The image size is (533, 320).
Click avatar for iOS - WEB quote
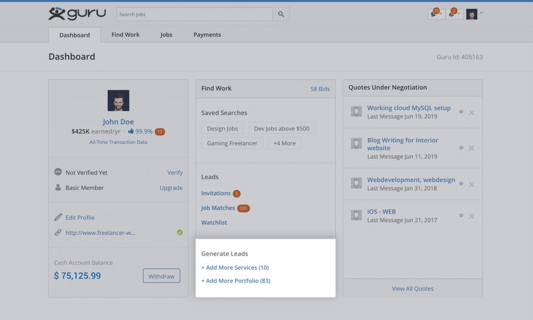tap(356, 215)
